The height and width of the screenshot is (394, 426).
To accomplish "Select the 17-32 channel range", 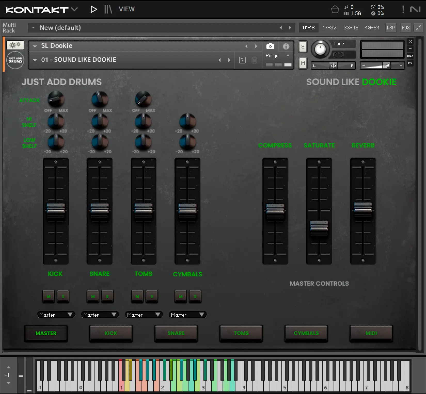I will [329, 28].
